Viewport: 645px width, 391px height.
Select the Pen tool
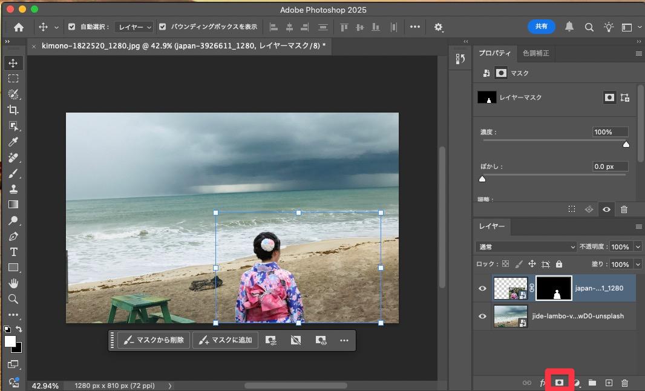(13, 236)
